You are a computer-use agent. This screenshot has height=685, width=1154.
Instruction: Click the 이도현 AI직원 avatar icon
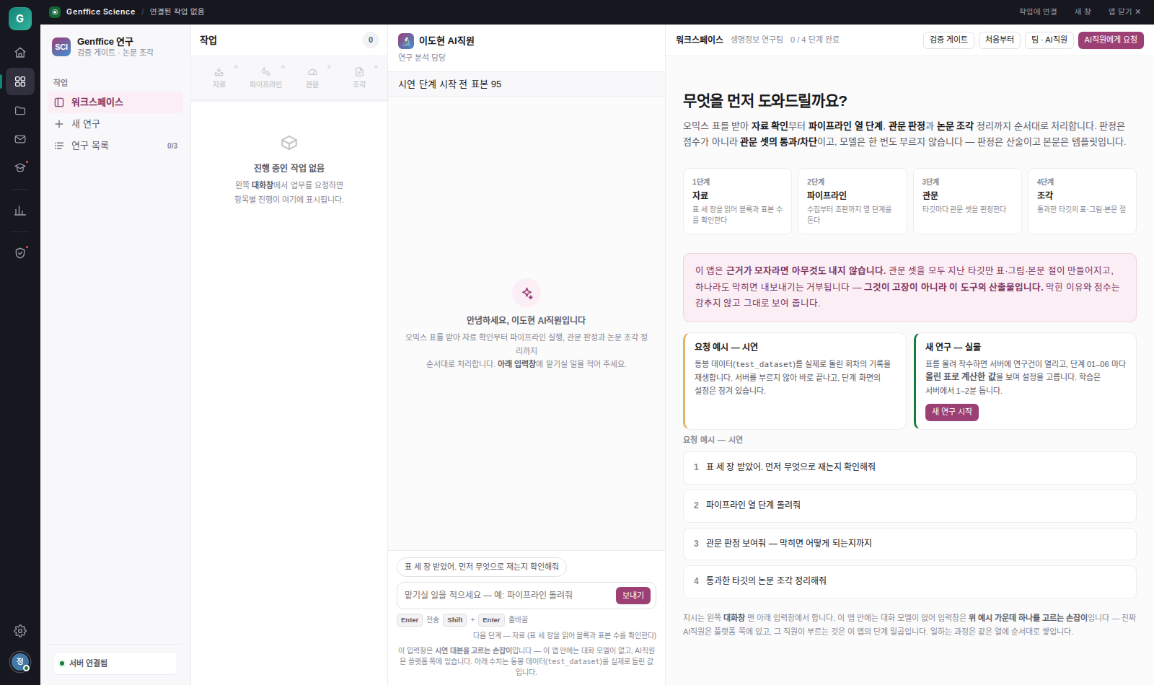click(406, 41)
